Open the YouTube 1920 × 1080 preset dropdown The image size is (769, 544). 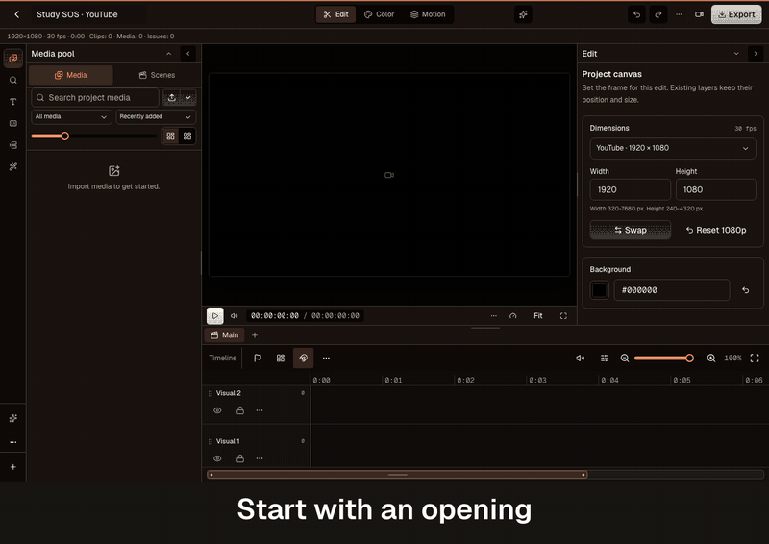click(x=672, y=148)
